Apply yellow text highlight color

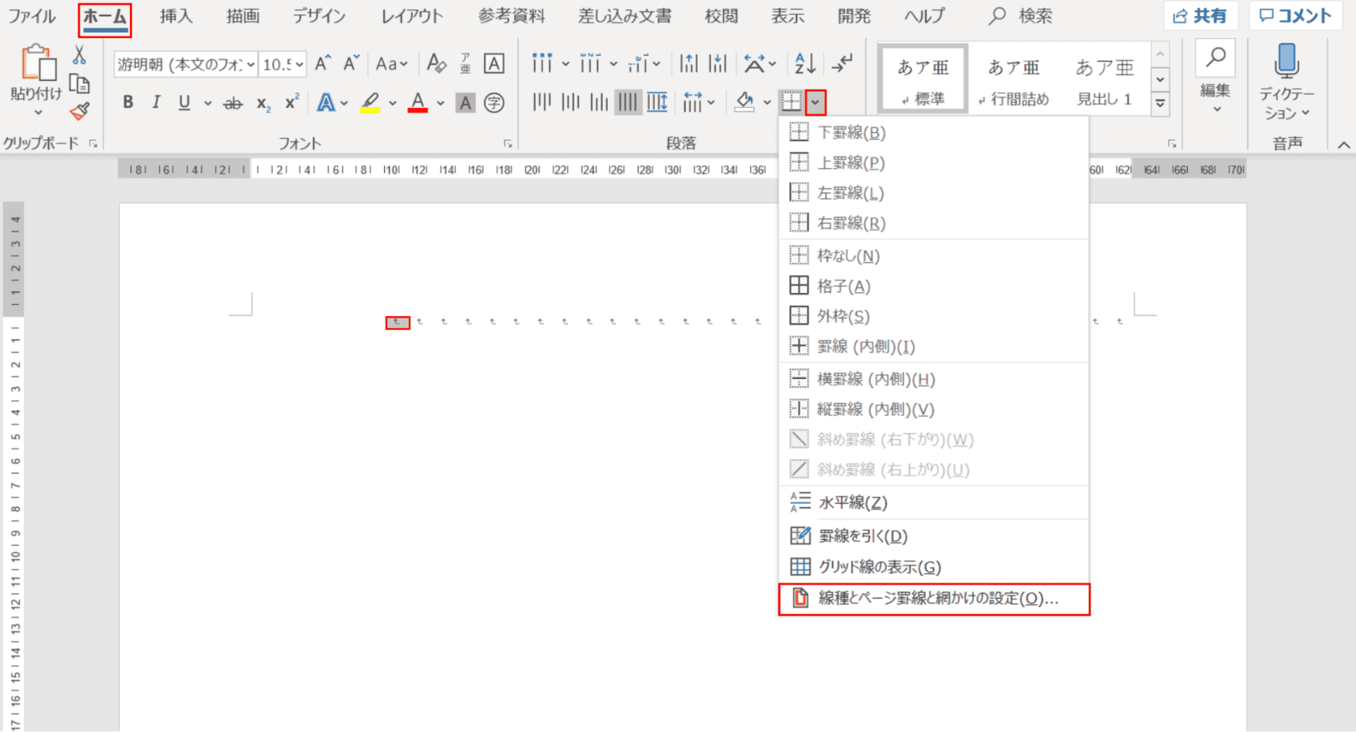tap(370, 103)
